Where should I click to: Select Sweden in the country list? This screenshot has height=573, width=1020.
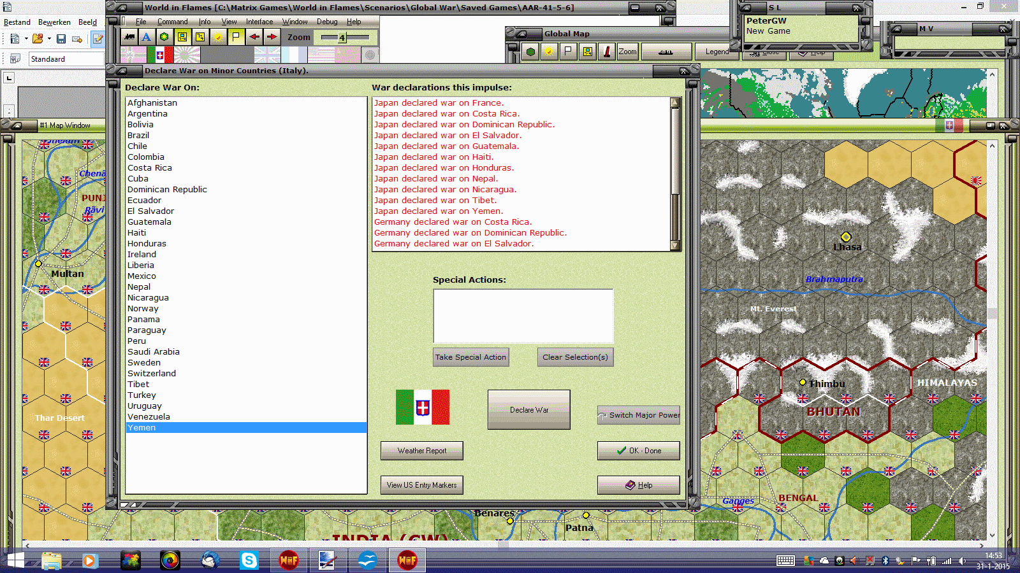click(x=246, y=362)
